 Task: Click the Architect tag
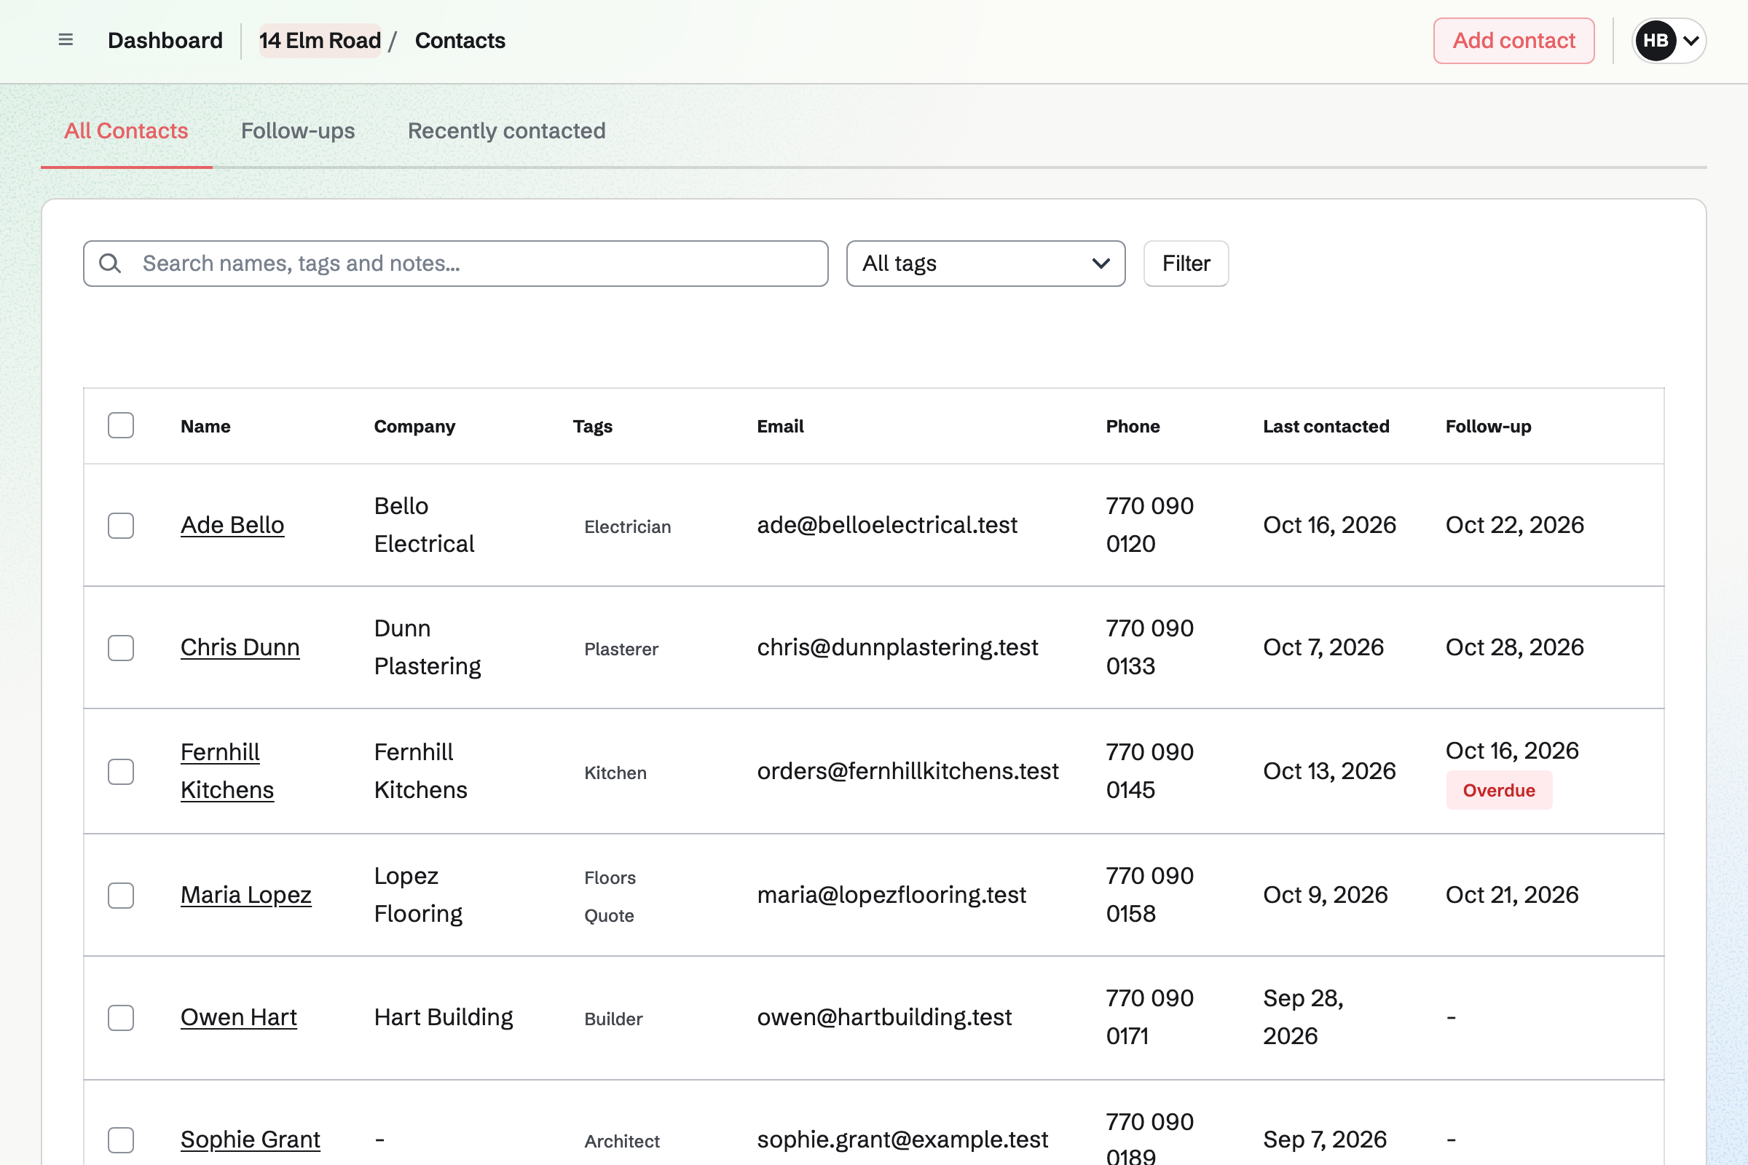coord(621,1141)
